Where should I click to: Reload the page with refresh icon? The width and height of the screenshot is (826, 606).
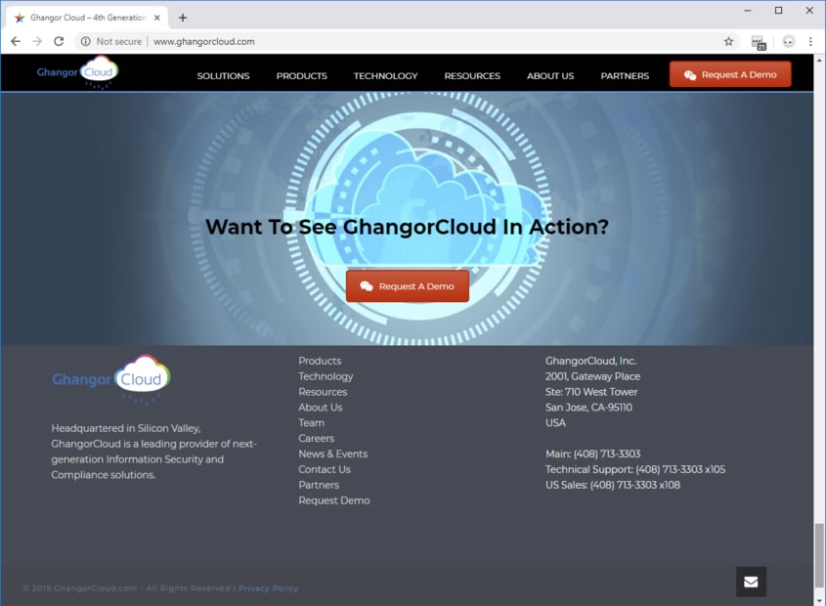coord(59,42)
